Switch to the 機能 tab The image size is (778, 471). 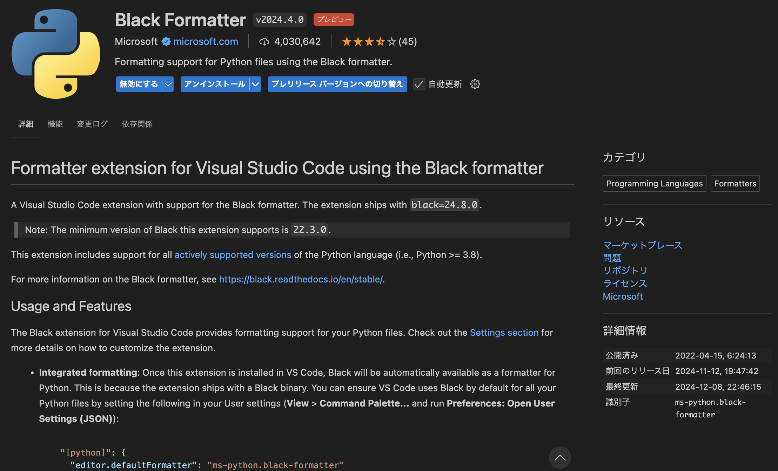55,124
